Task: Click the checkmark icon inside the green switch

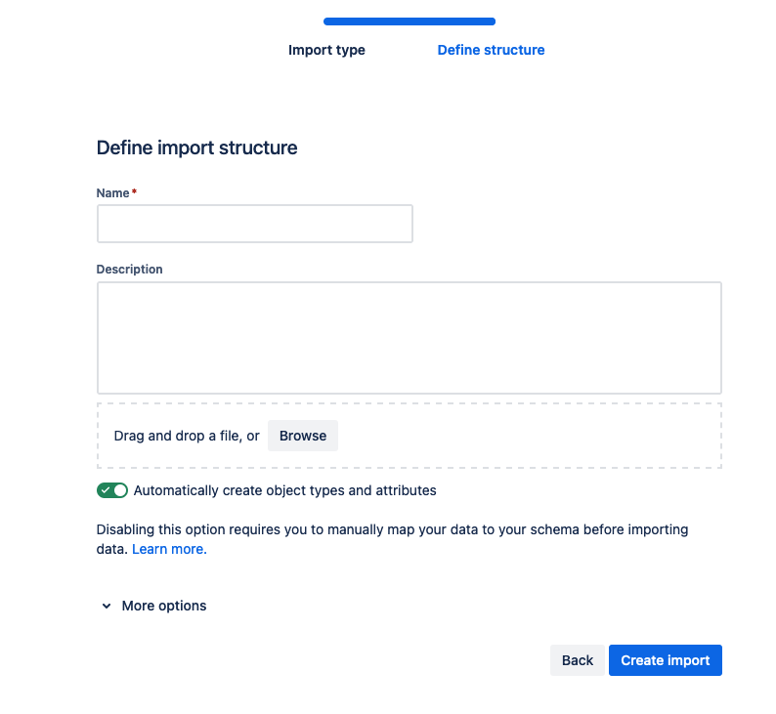Action: [x=106, y=490]
